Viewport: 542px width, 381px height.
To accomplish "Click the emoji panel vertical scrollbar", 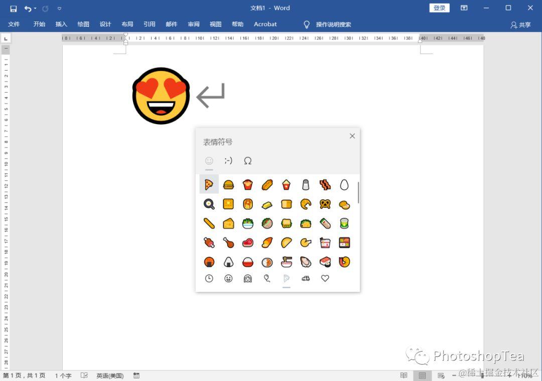I will [358, 193].
